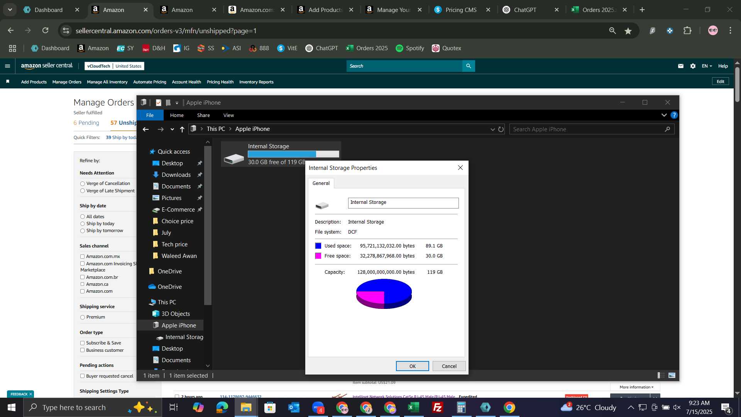Check the Business customer order type

pyautogui.click(x=82, y=350)
